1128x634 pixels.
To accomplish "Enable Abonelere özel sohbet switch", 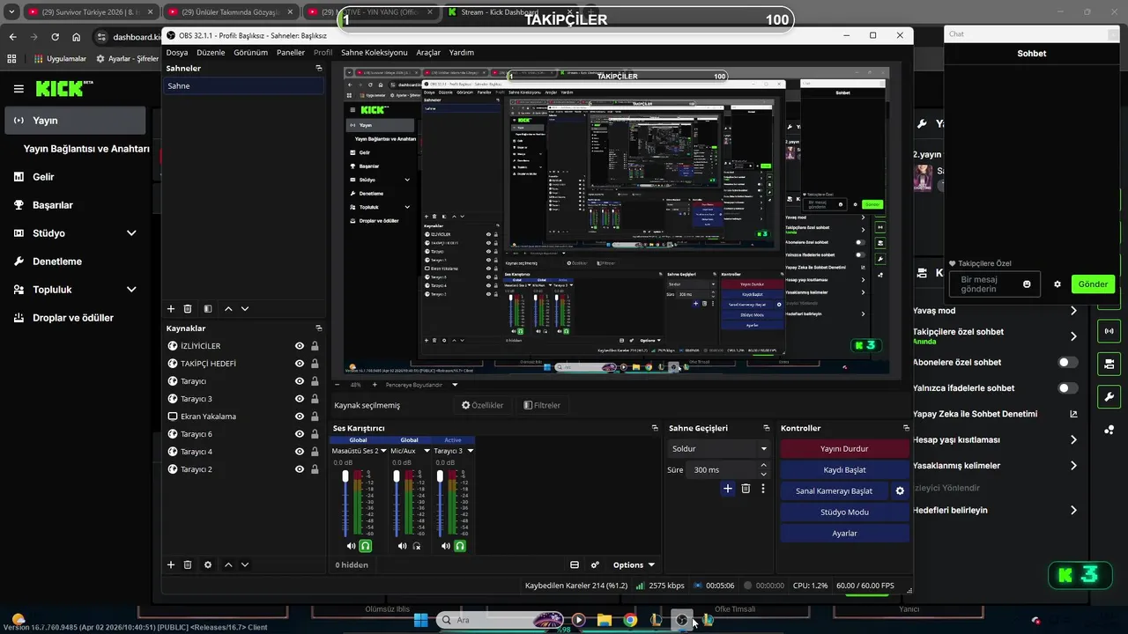I will [1068, 362].
